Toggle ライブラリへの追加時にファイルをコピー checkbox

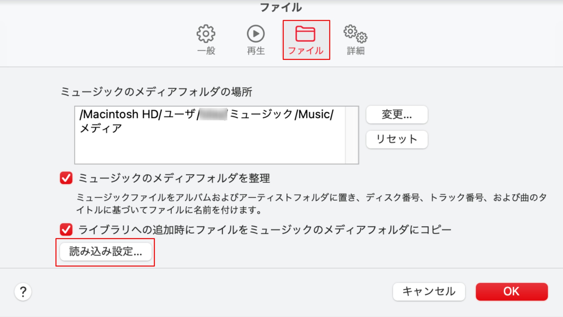66,229
